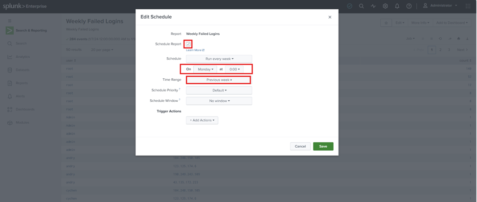Open the Run every week dropdown
Image resolution: width=477 pixels, height=202 pixels.
(x=219, y=59)
